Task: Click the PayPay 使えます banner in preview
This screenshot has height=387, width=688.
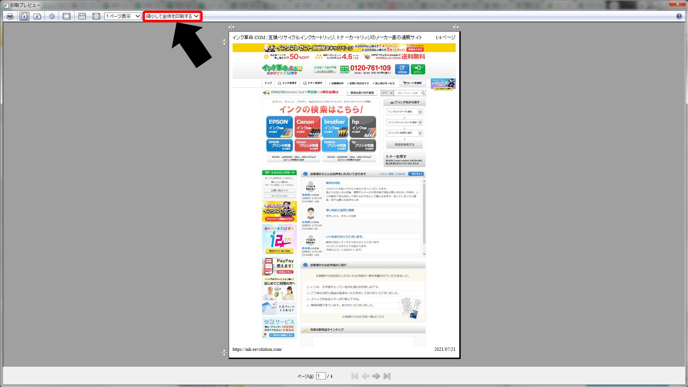Action: pos(279,267)
